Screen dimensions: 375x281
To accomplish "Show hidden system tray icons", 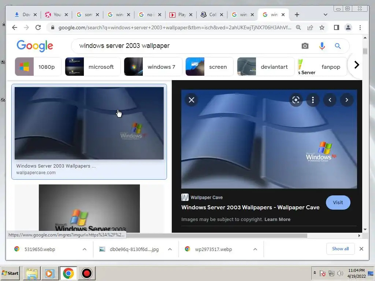I will tap(315, 273).
